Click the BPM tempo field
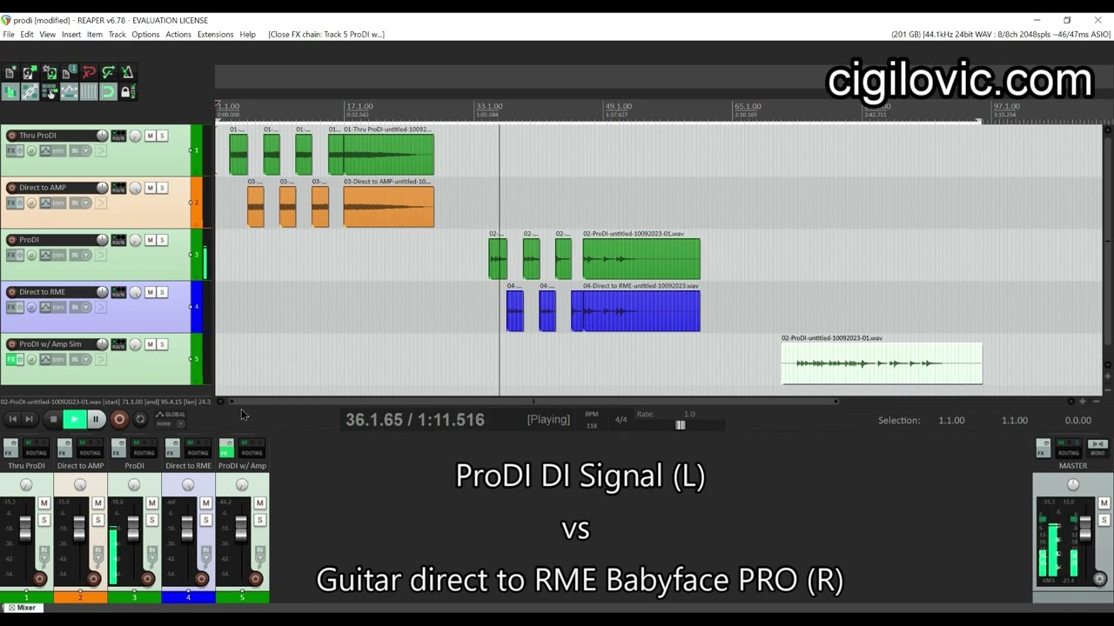Viewport: 1114px width, 626px height. pyautogui.click(x=592, y=420)
